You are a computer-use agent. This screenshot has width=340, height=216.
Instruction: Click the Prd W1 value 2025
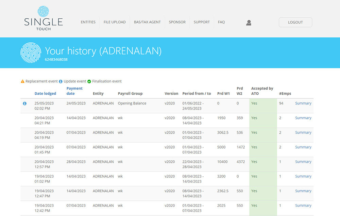(221, 205)
